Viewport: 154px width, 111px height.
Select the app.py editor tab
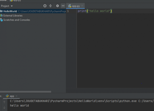[x=76, y=6]
